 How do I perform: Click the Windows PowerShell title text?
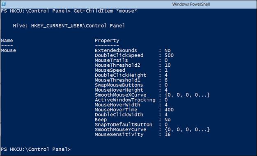191,4
